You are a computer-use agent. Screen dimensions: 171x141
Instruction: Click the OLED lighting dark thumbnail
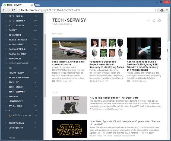[144, 48]
